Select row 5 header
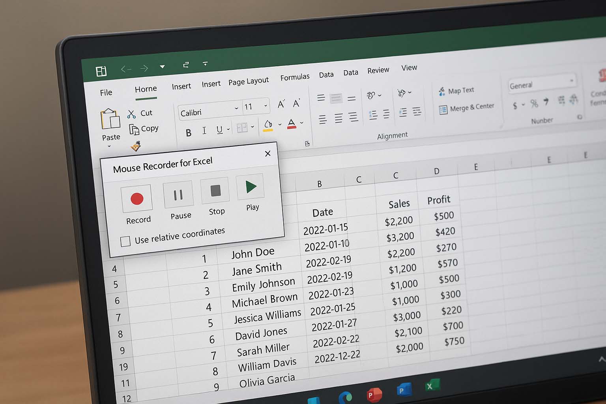 [x=116, y=284]
